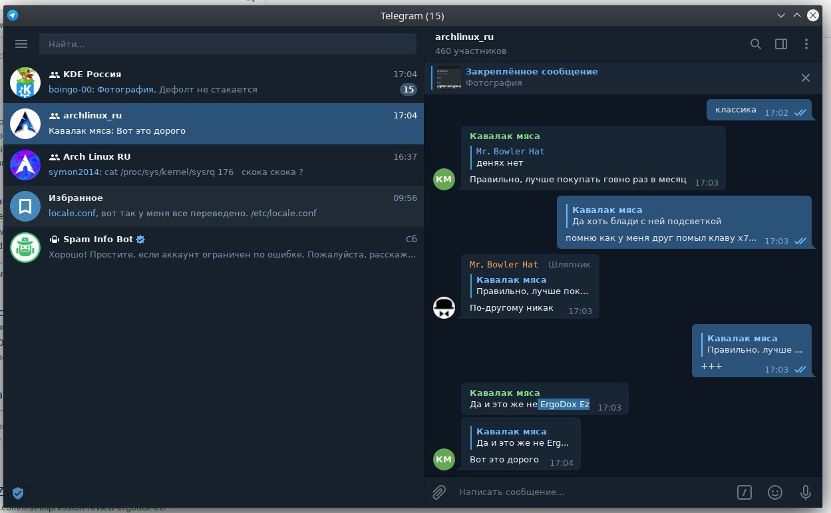Open the hamburger main menu

[21, 44]
